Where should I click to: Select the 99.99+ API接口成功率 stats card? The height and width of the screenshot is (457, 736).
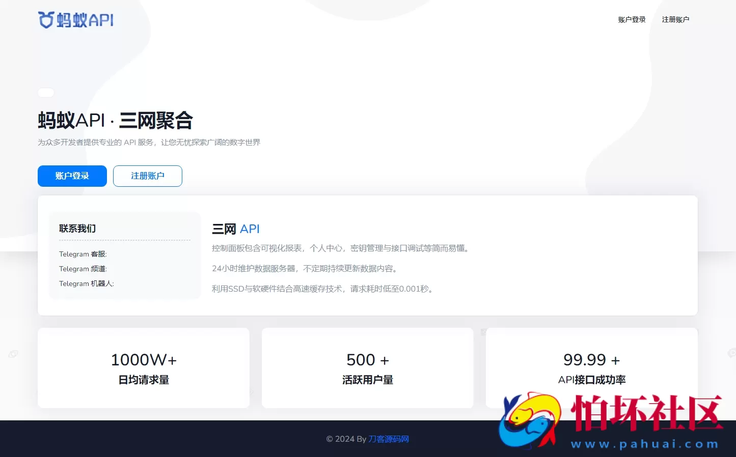click(x=591, y=368)
